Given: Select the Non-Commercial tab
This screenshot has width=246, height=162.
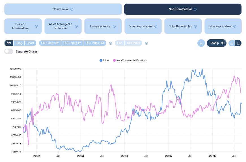Looking at the screenshot, I should (183, 9).
